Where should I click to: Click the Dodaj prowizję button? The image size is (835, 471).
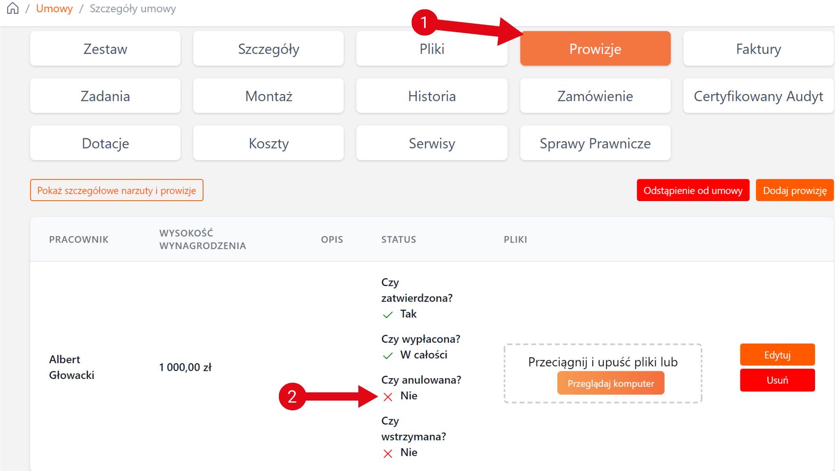795,191
